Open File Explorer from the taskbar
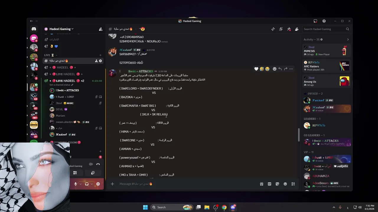This screenshot has width=378, height=212. click(x=207, y=207)
